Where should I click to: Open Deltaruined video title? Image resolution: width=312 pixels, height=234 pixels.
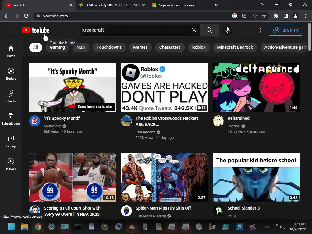(x=238, y=118)
